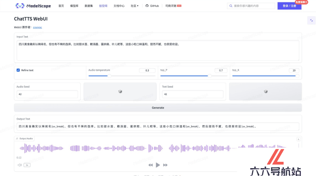Click the collapse icon at right edge
Image resolution: width=316 pixels, height=176 pixels.
311,21
